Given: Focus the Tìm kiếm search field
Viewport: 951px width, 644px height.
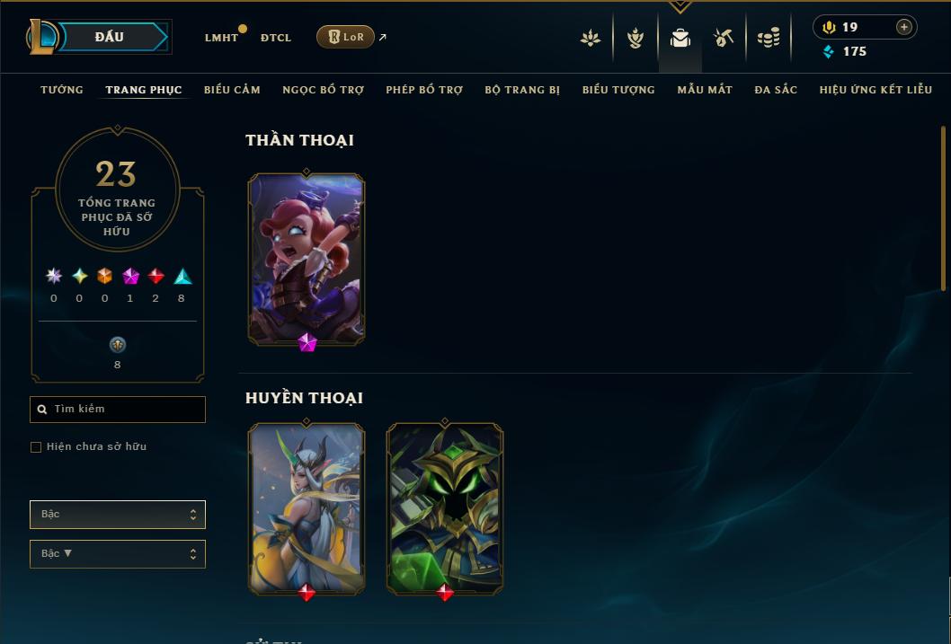Looking at the screenshot, I should (118, 410).
